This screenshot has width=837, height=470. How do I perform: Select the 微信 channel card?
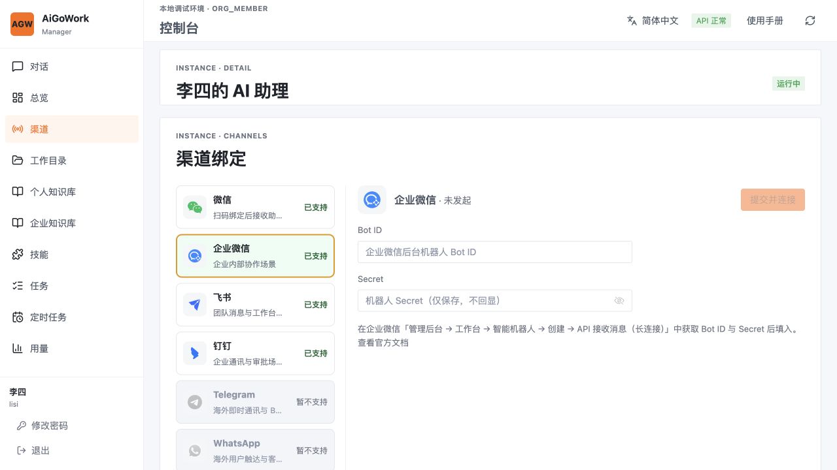coord(255,207)
